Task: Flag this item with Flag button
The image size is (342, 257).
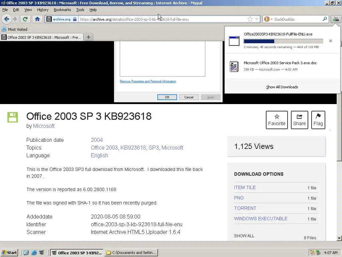Action: point(318,120)
